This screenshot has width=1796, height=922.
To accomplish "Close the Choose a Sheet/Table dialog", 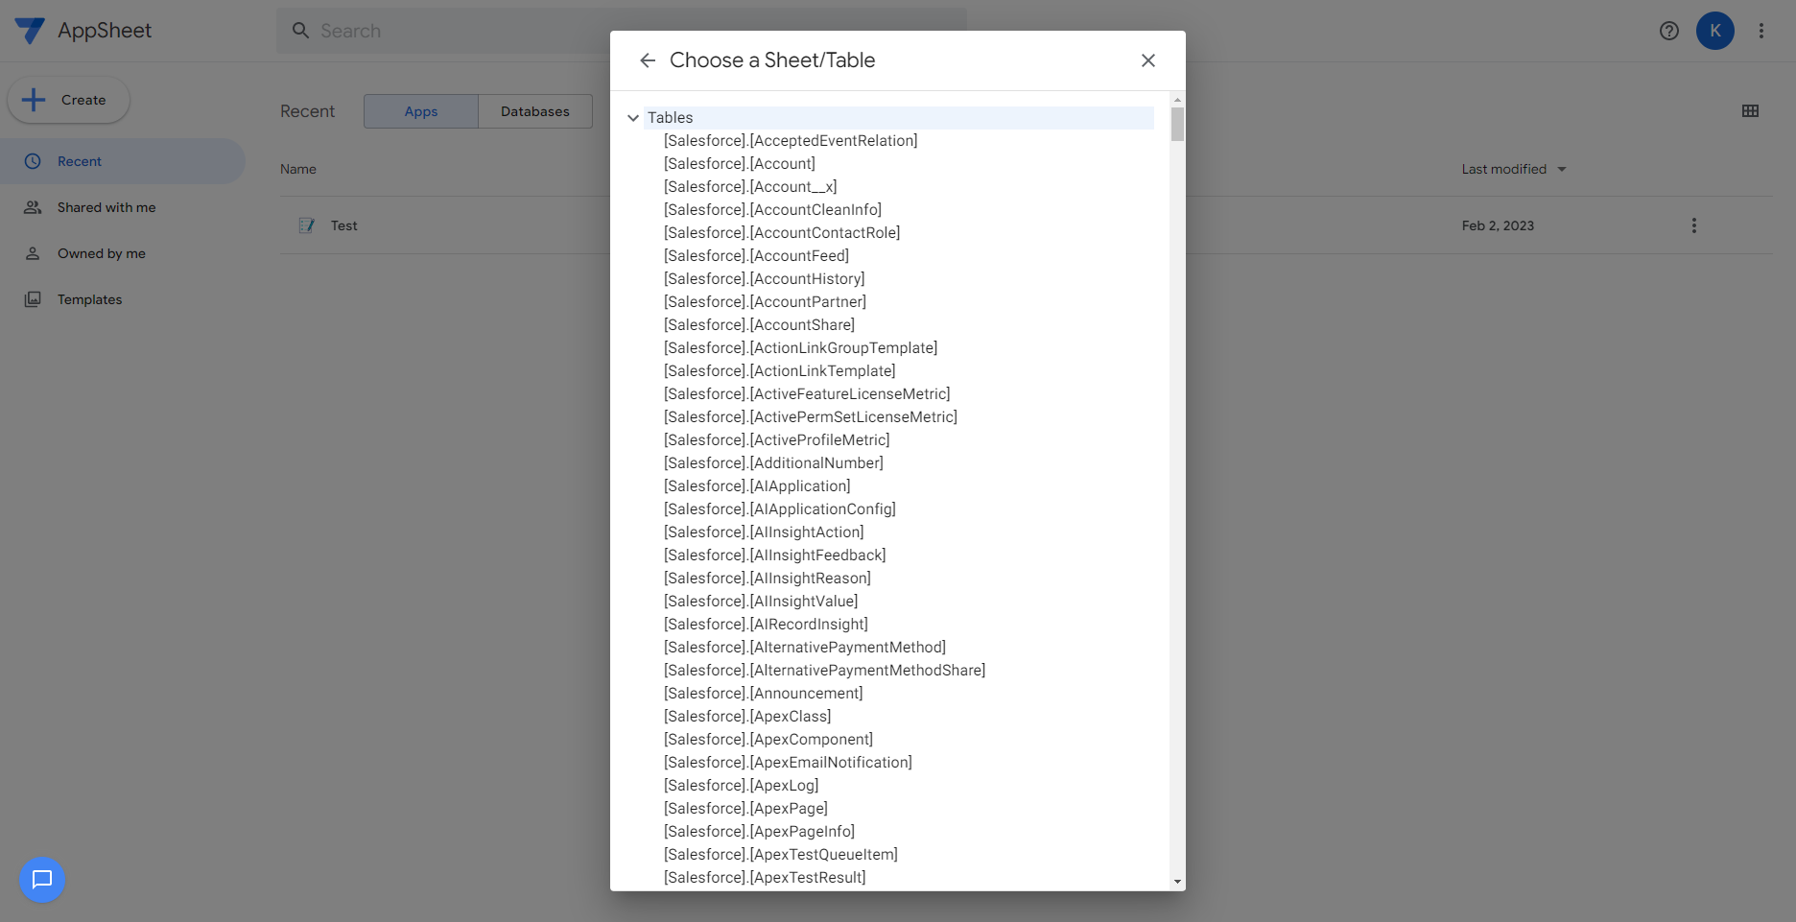I will click(x=1148, y=60).
